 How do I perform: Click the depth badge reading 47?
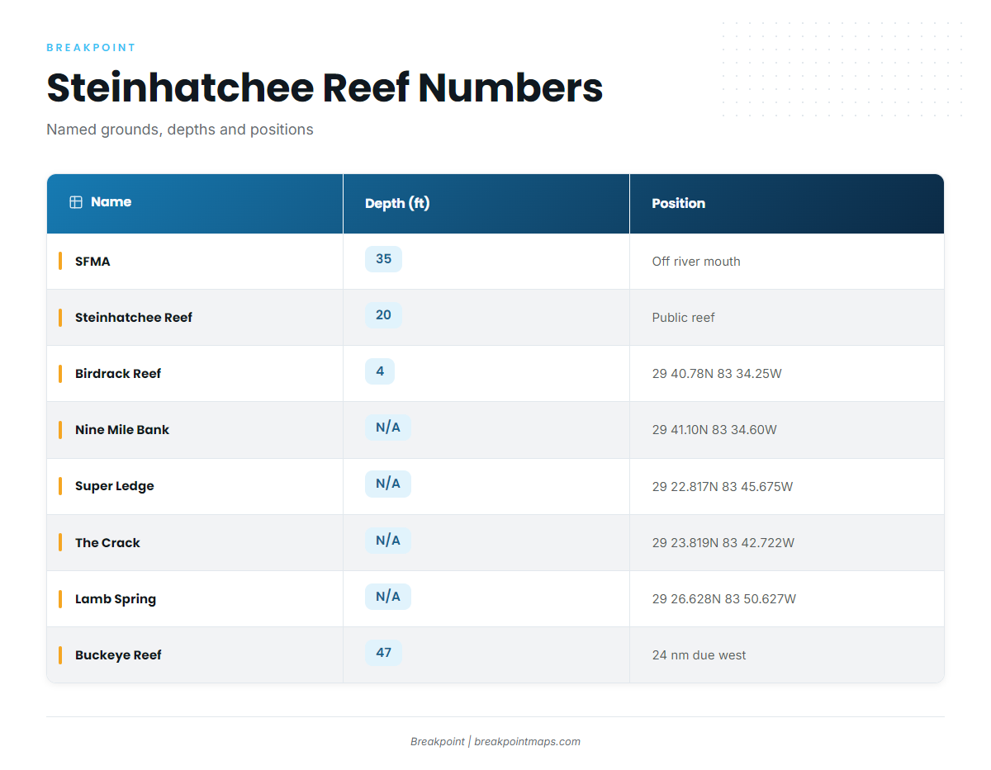383,653
